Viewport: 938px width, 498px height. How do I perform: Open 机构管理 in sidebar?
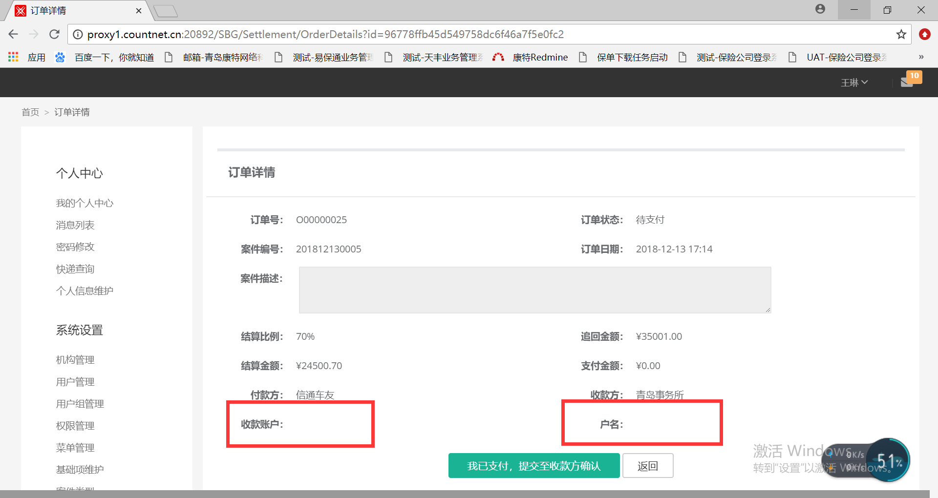(x=75, y=360)
